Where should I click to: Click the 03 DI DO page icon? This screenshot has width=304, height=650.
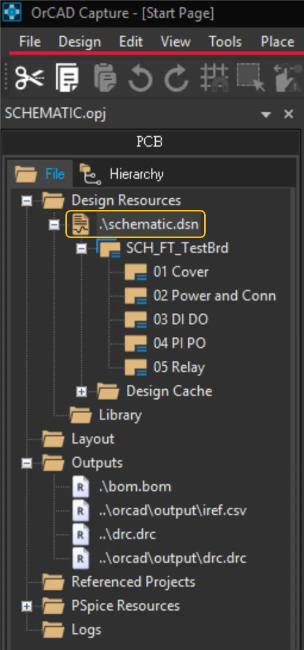(x=136, y=319)
